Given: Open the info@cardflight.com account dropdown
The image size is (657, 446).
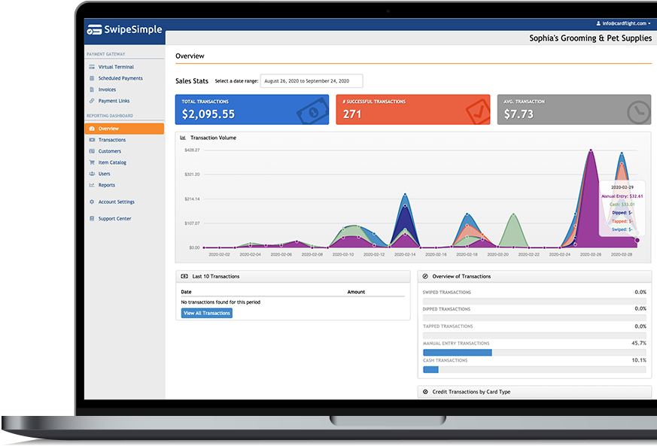Looking at the screenshot, I should pyautogui.click(x=623, y=23).
